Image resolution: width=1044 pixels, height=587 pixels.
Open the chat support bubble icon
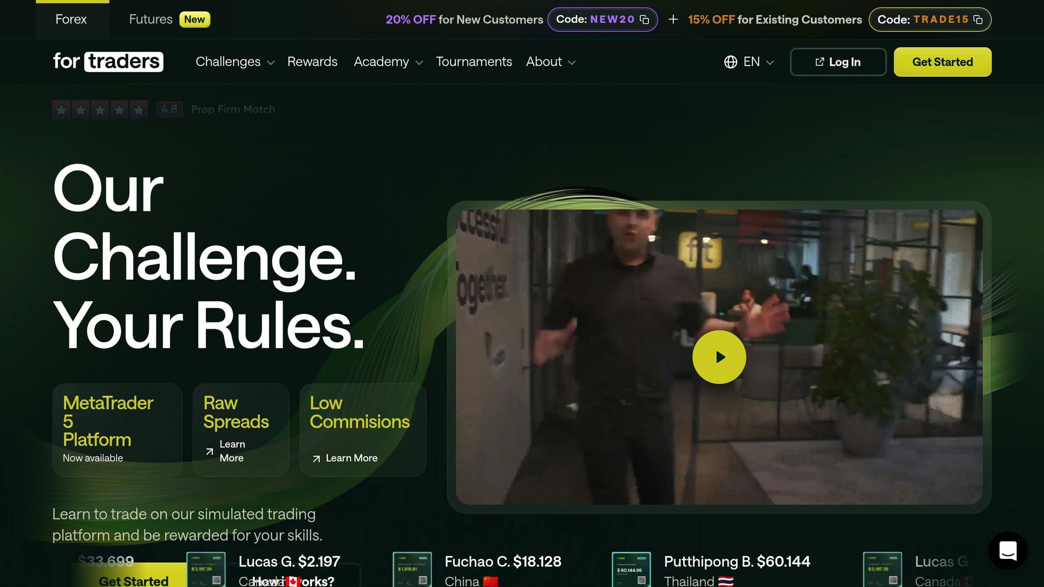(x=1008, y=551)
